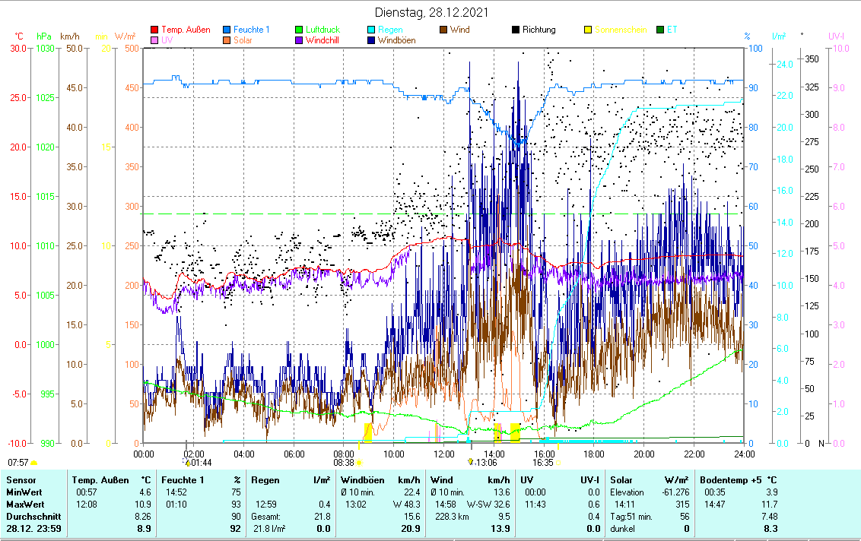
Task: Select the Windböen column header in table
Action: click(361, 480)
